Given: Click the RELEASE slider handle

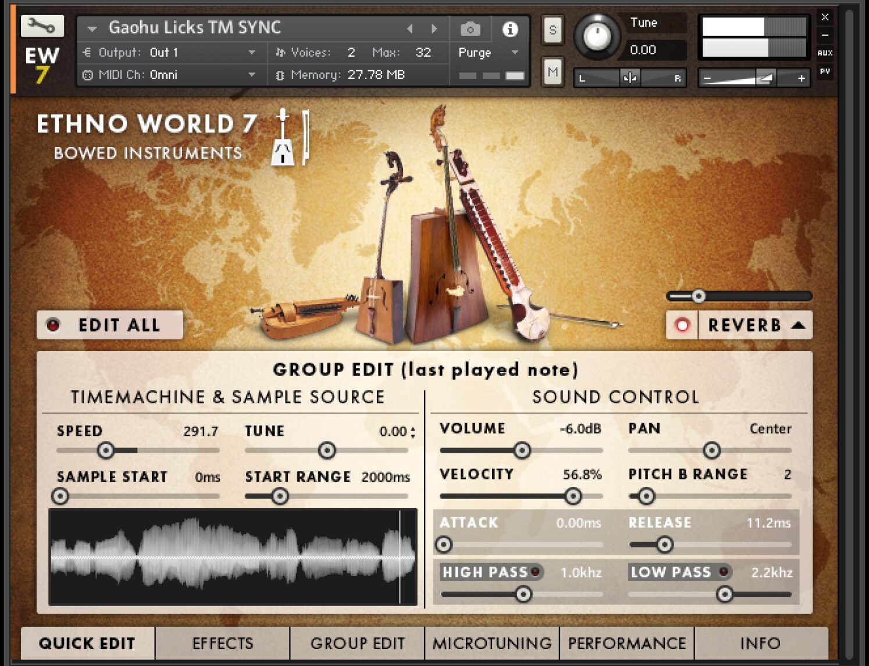Looking at the screenshot, I should [665, 545].
